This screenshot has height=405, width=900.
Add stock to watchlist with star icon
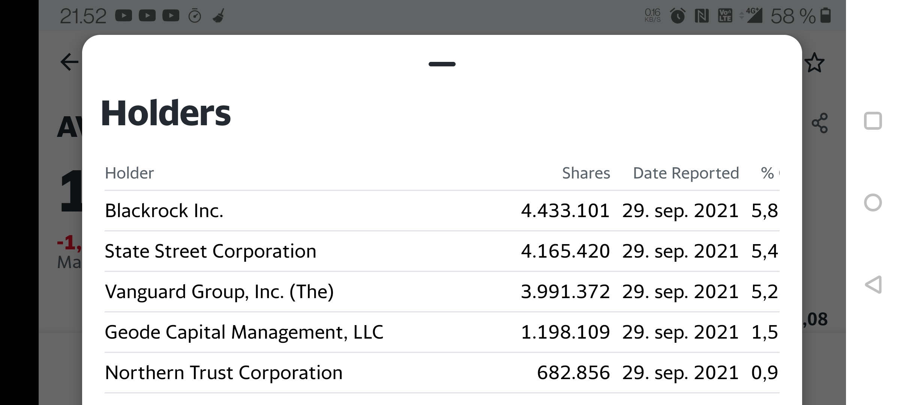click(814, 63)
